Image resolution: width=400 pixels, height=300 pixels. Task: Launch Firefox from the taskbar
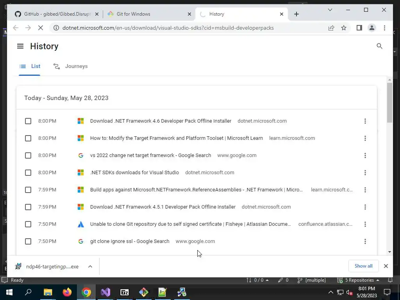[67, 292]
